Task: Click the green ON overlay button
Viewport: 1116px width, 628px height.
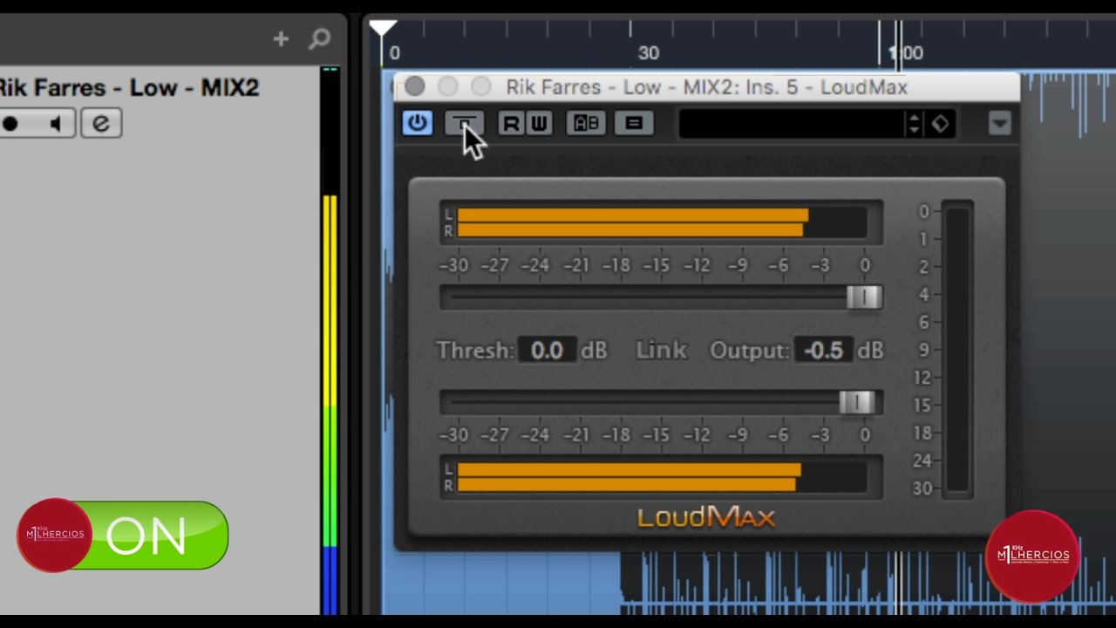Action: point(123,535)
